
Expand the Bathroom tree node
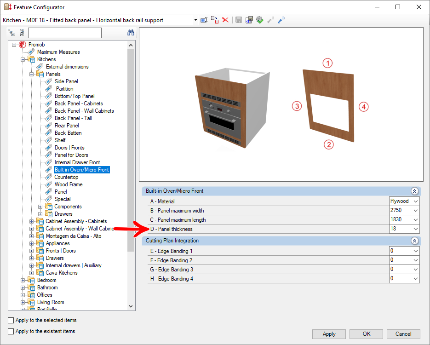point(23,287)
